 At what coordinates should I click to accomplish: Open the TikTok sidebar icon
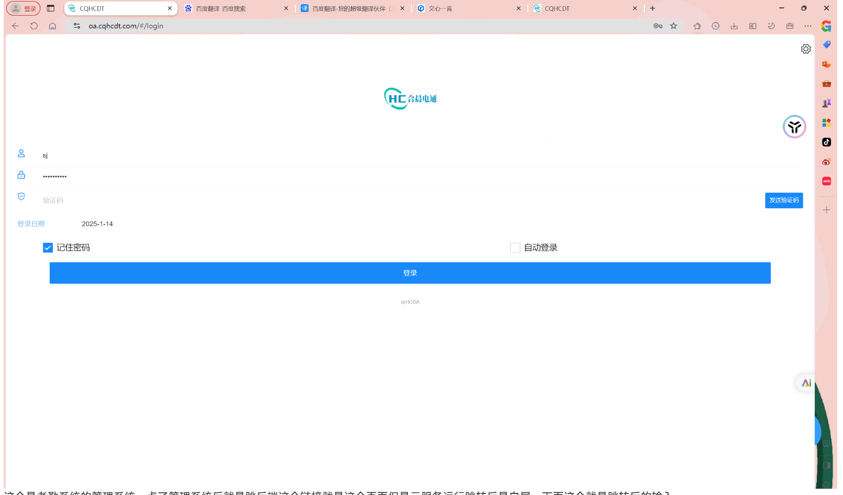[826, 142]
